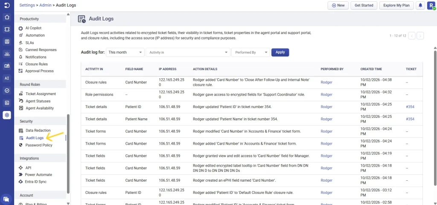Screen dimensions: 437x205
Task: Open the API integration item
Action: click(29, 168)
